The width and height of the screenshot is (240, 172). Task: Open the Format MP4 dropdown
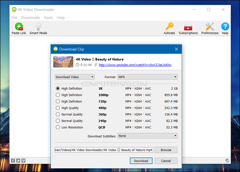click(147, 77)
